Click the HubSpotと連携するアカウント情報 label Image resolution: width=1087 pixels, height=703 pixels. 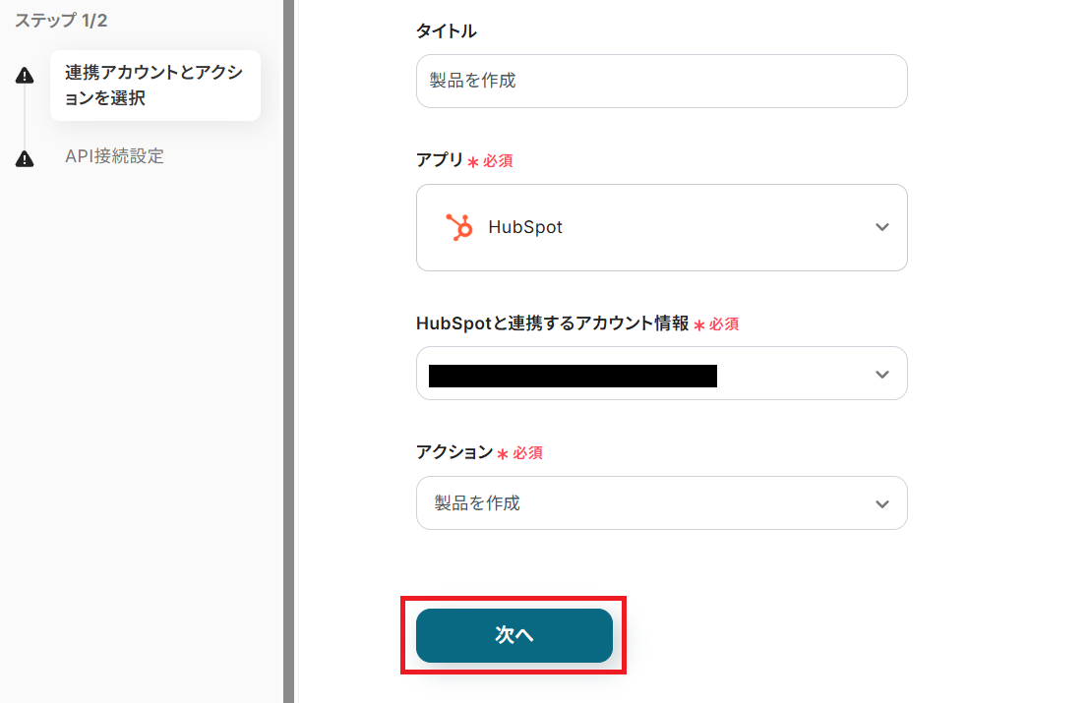coord(552,323)
